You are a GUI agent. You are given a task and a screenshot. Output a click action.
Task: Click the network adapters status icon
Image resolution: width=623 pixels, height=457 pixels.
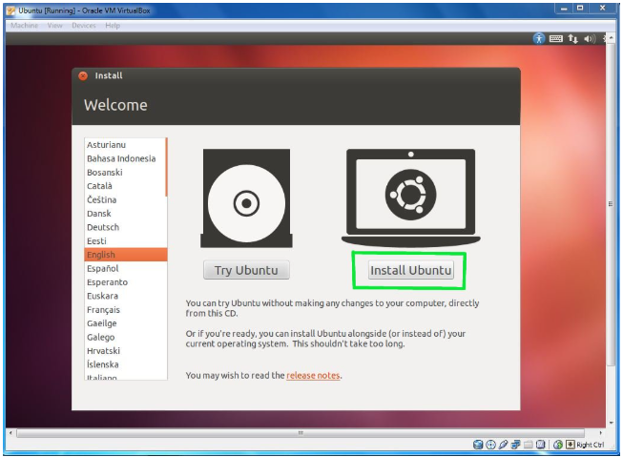click(x=516, y=445)
